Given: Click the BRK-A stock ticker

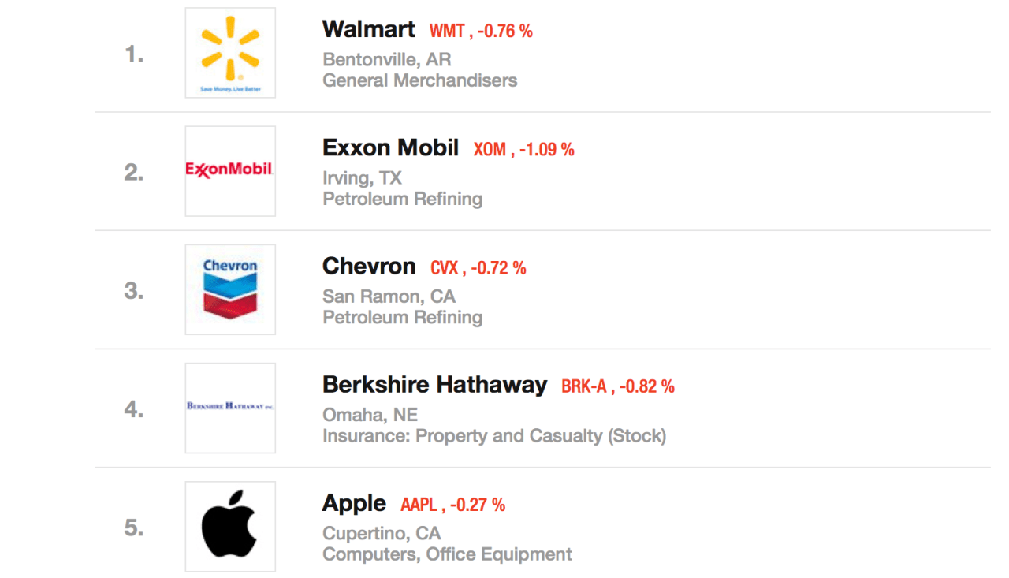Looking at the screenshot, I should click(x=584, y=386).
